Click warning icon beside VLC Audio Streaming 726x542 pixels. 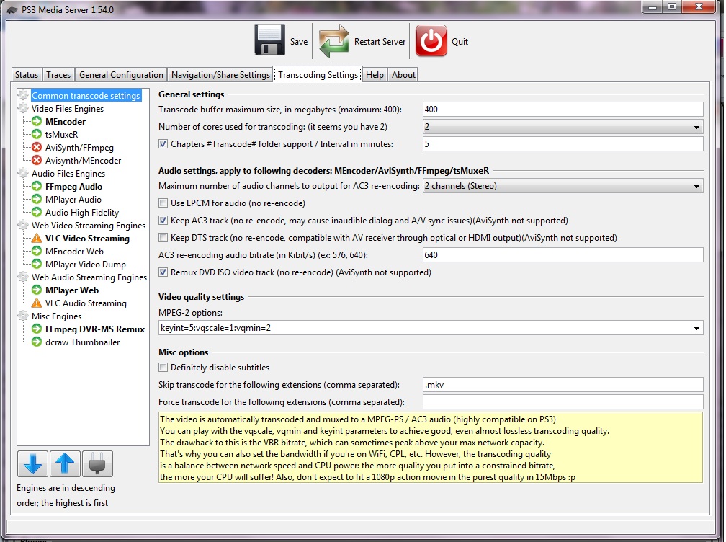37,303
